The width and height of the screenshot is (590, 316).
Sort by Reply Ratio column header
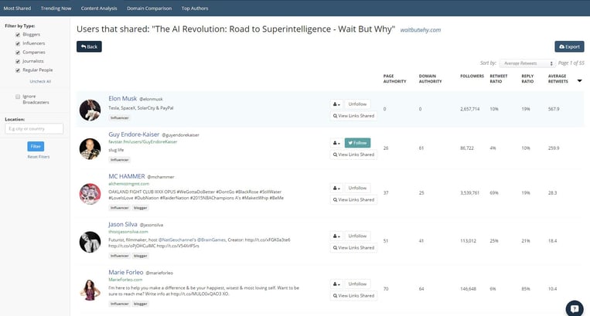[527, 79]
